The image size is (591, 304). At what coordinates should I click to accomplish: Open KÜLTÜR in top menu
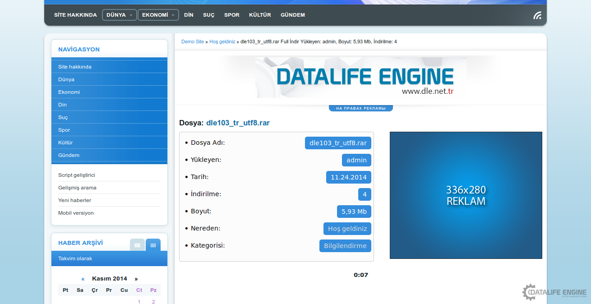(260, 15)
